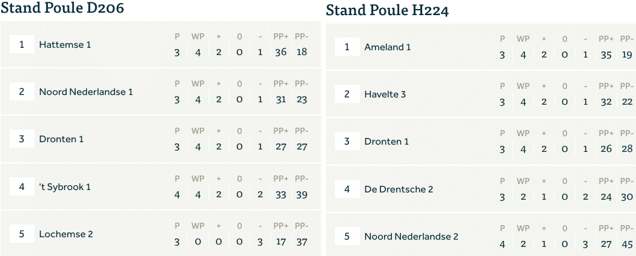Select Noord Nederlandse 1 in Poule D206
Screen dimensions: 636x256
pyautogui.click(x=85, y=92)
